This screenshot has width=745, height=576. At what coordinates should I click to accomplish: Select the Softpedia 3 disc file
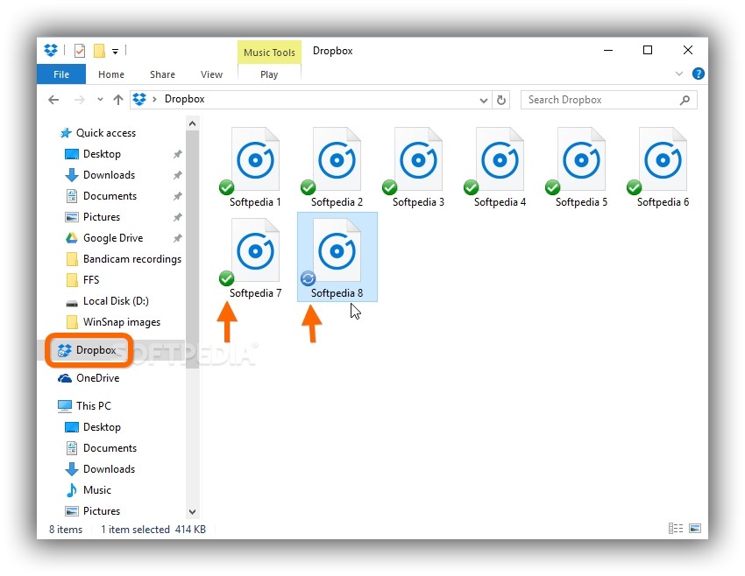(x=418, y=160)
